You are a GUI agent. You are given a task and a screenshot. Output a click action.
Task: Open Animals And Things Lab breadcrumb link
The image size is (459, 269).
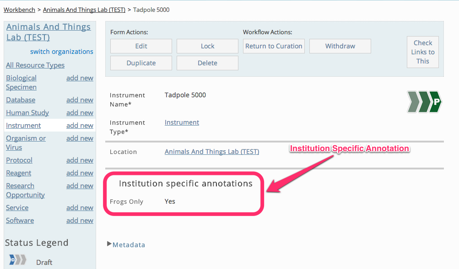pyautogui.click(x=84, y=10)
